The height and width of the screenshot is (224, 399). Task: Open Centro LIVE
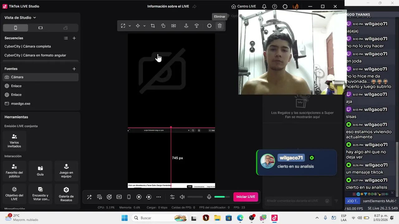pyautogui.click(x=244, y=6)
